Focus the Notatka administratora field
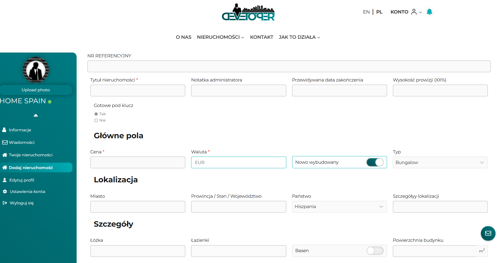This screenshot has width=500, height=263. tap(238, 90)
